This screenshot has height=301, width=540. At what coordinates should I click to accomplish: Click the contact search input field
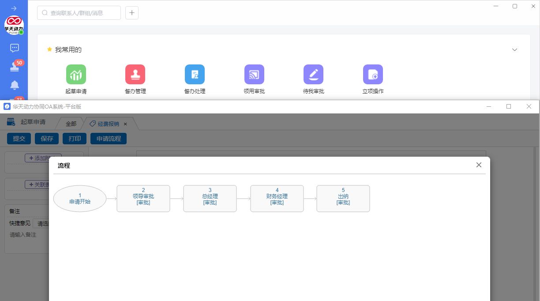79,13
